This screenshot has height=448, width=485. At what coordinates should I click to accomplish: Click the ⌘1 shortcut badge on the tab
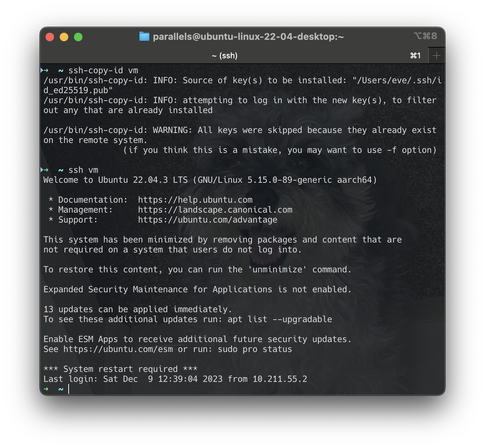point(415,55)
